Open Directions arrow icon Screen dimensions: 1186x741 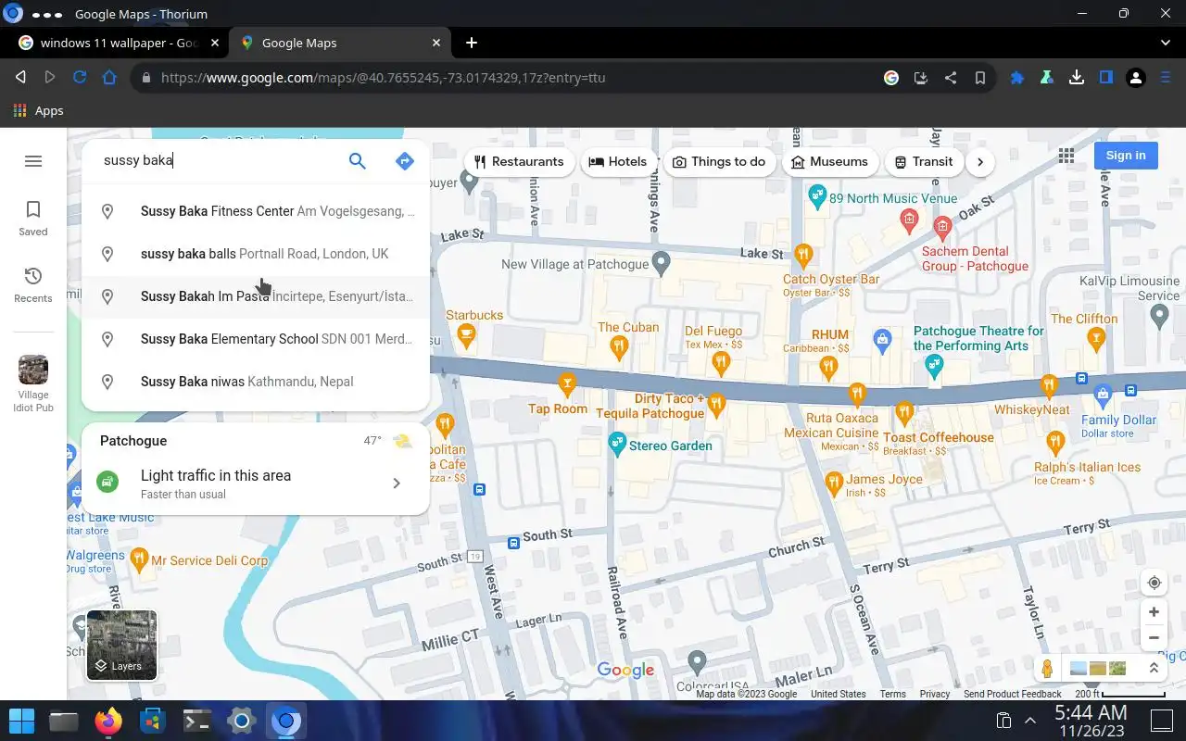404,161
